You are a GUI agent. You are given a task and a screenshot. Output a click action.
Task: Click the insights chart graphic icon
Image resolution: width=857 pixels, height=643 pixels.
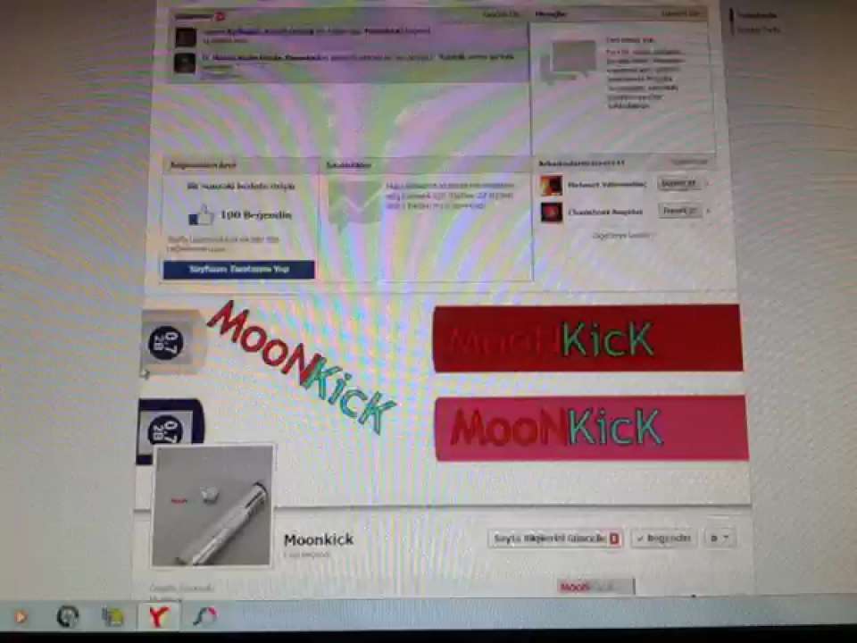pyautogui.click(x=352, y=204)
